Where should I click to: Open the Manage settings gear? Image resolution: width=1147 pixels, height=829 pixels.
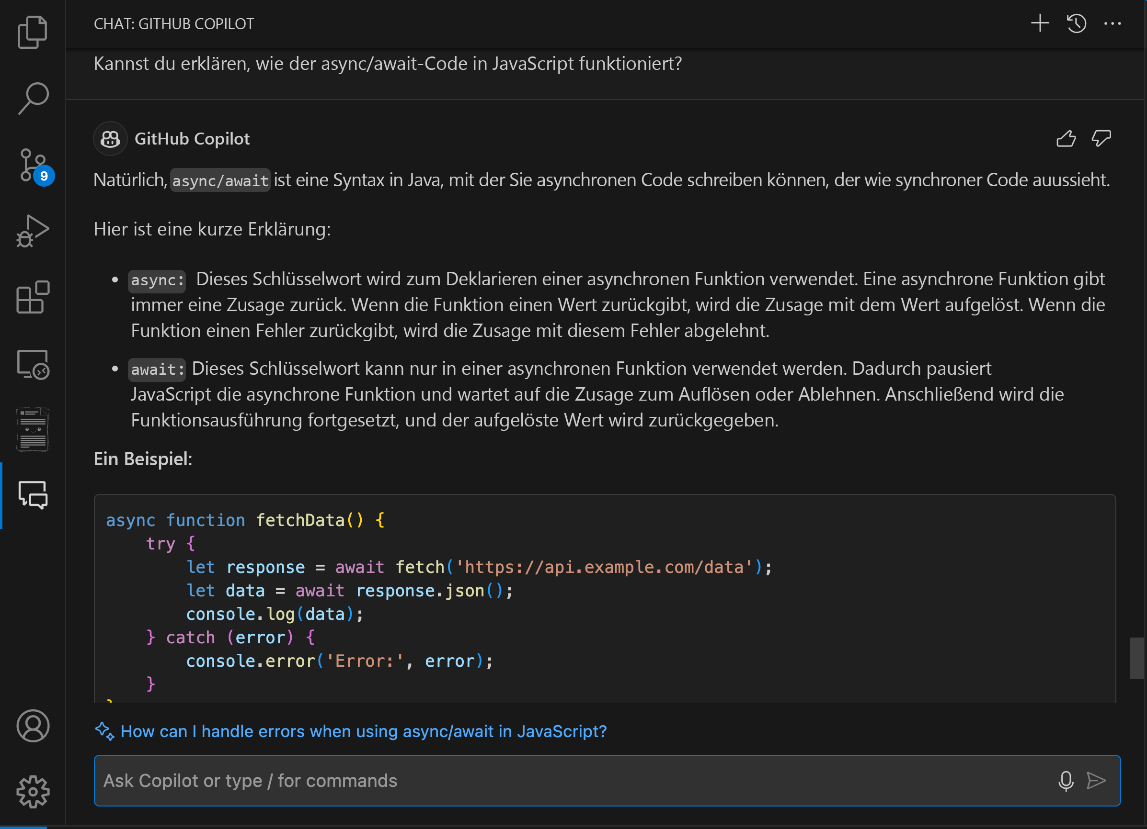[x=33, y=792]
